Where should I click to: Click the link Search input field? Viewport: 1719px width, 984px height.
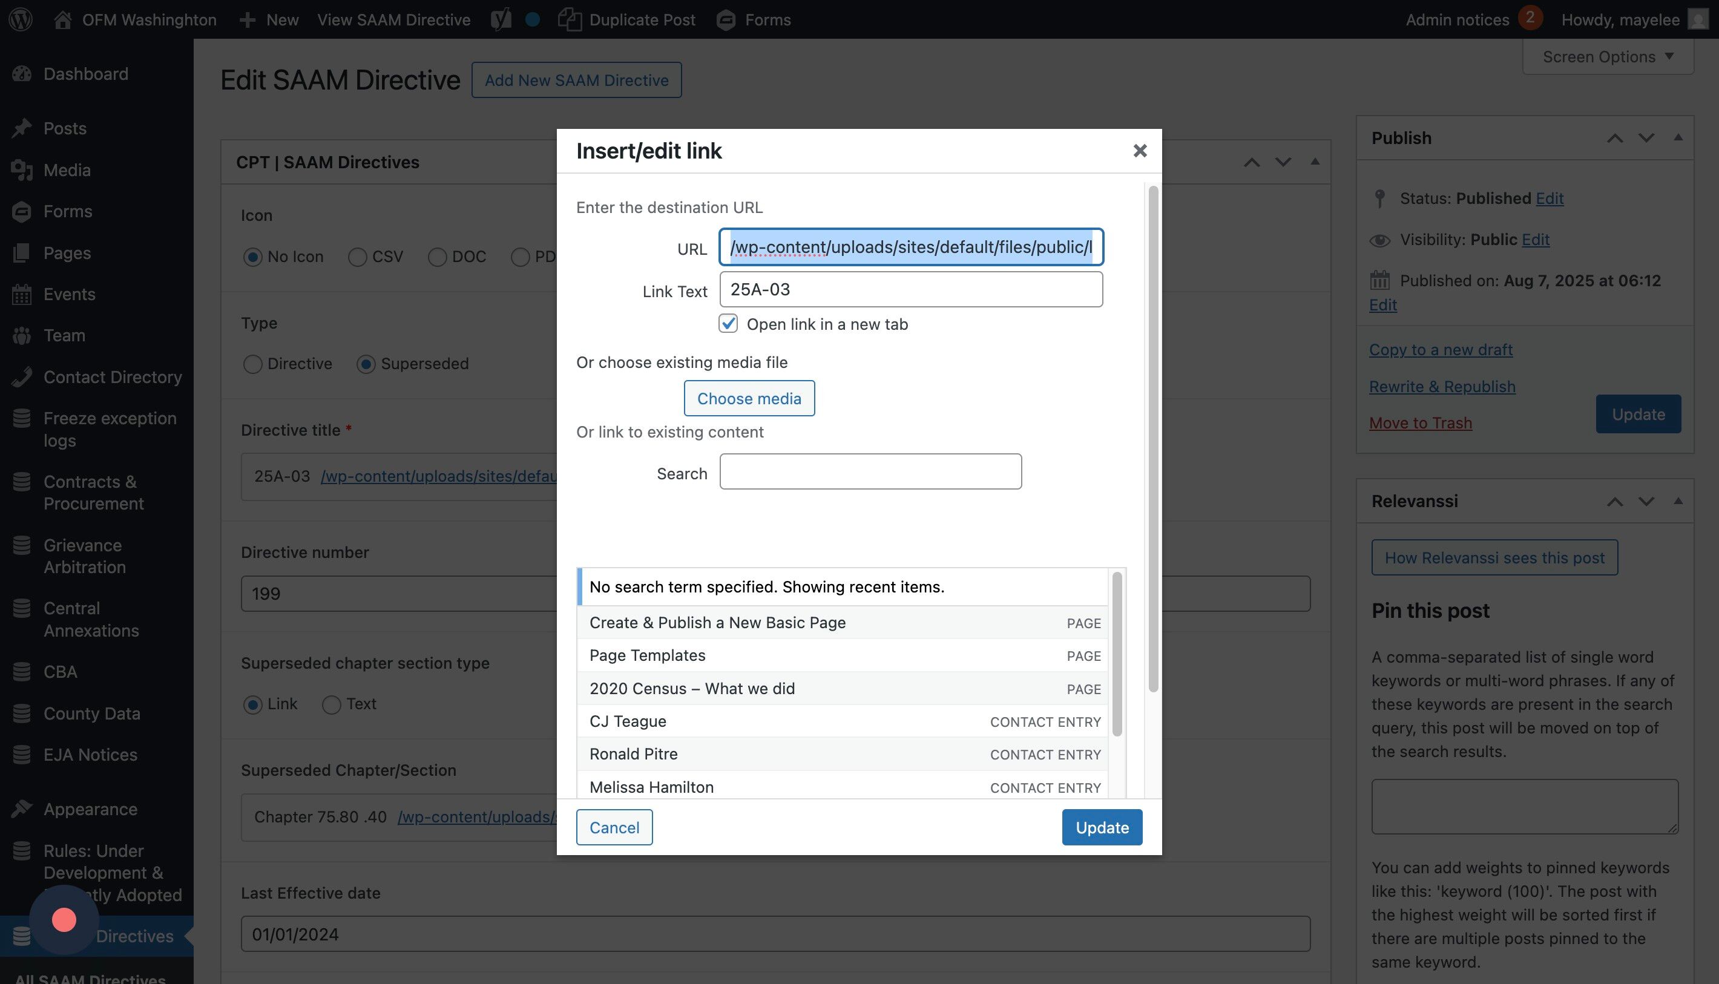(870, 471)
